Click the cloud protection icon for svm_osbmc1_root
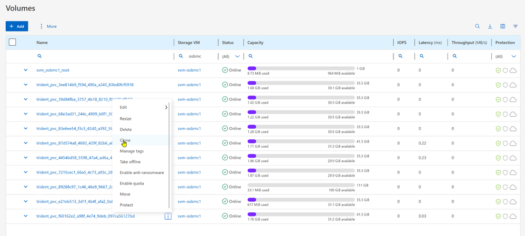The image size is (525, 236). (x=513, y=70)
